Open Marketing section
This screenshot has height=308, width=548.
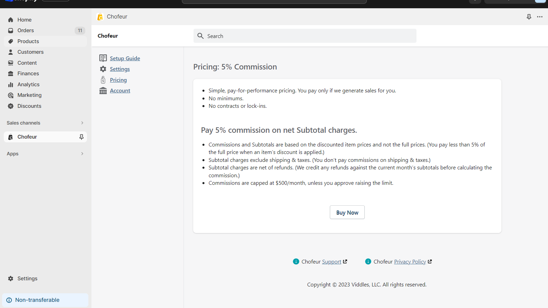pos(45,95)
